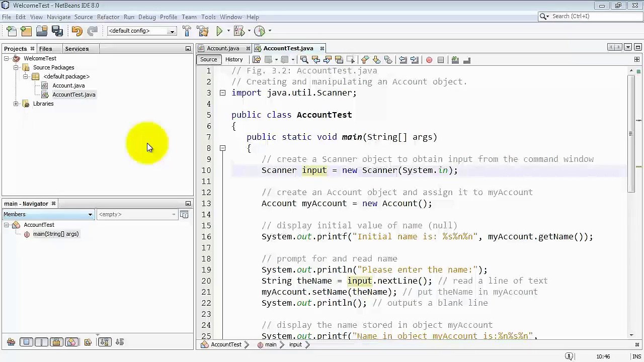Image resolution: width=644 pixels, height=362 pixels.
Task: Open Debug Project dropdown arrow
Action: pyautogui.click(x=249, y=31)
